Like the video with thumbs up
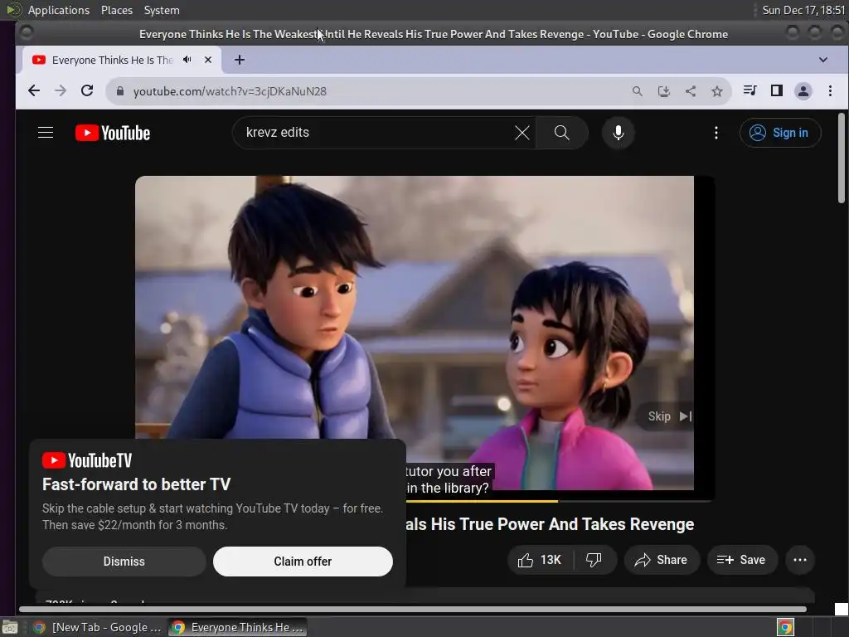 540,560
